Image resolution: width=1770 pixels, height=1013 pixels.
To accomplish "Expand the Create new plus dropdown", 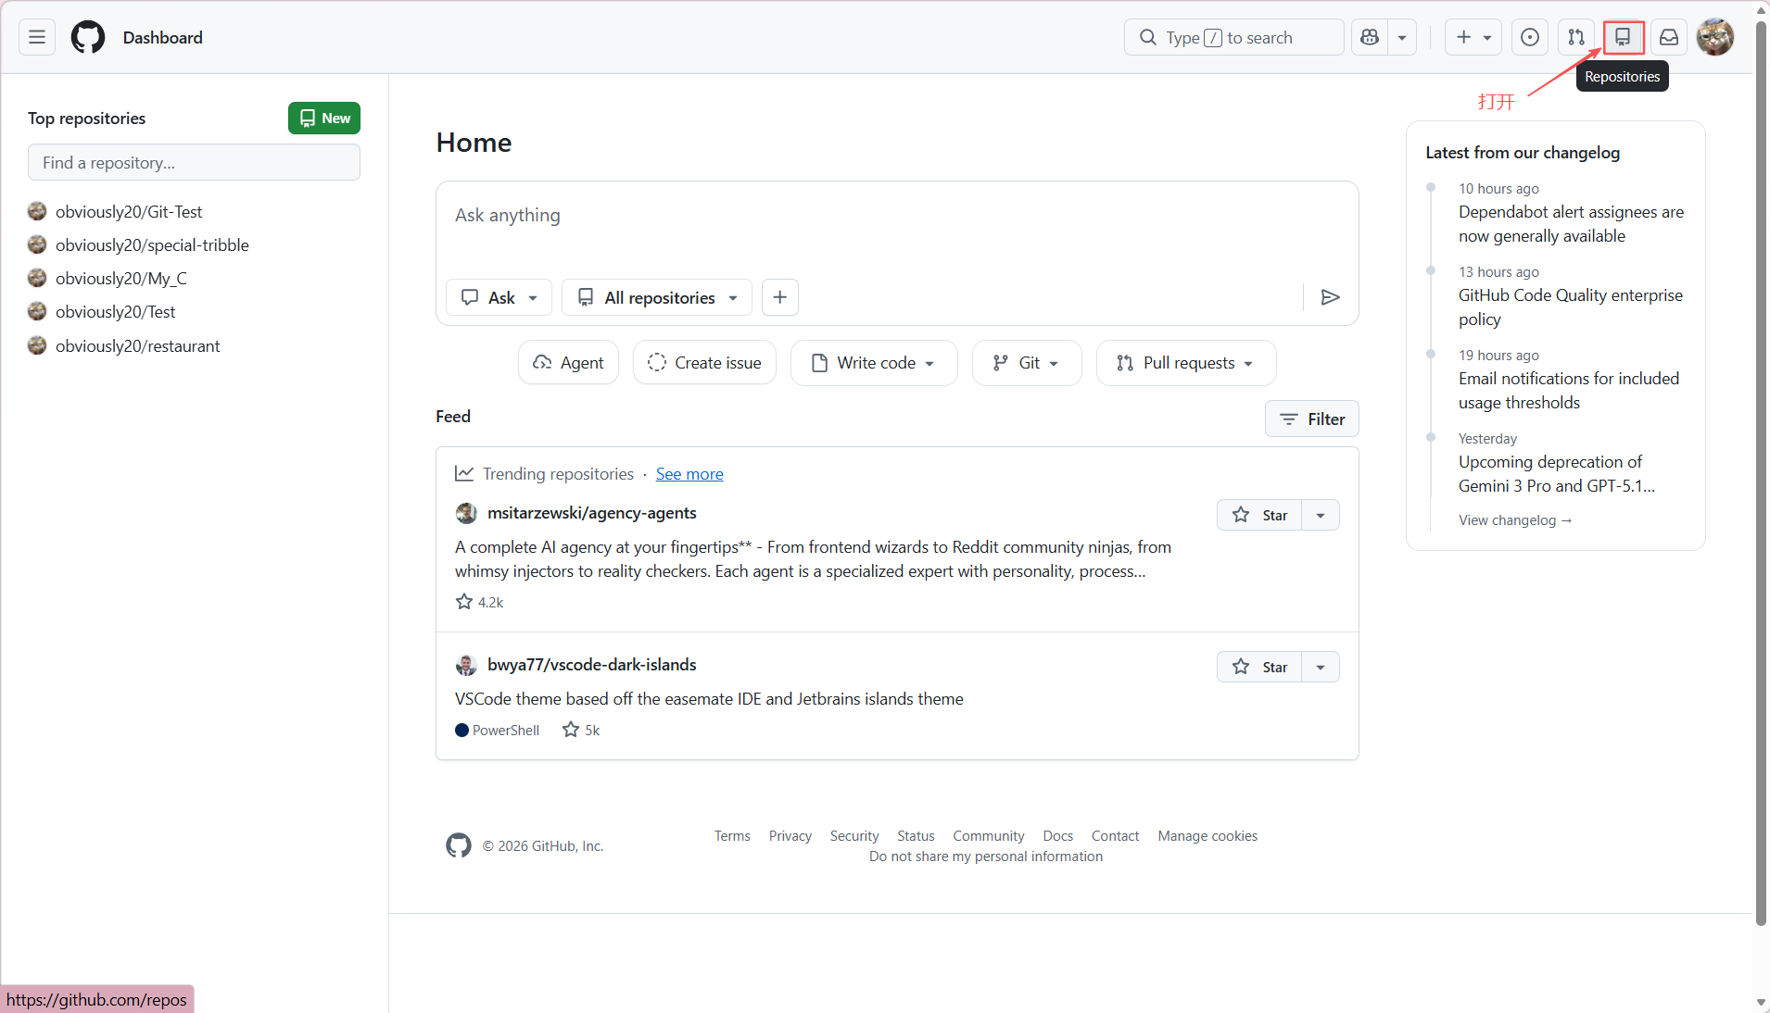I will (1473, 37).
